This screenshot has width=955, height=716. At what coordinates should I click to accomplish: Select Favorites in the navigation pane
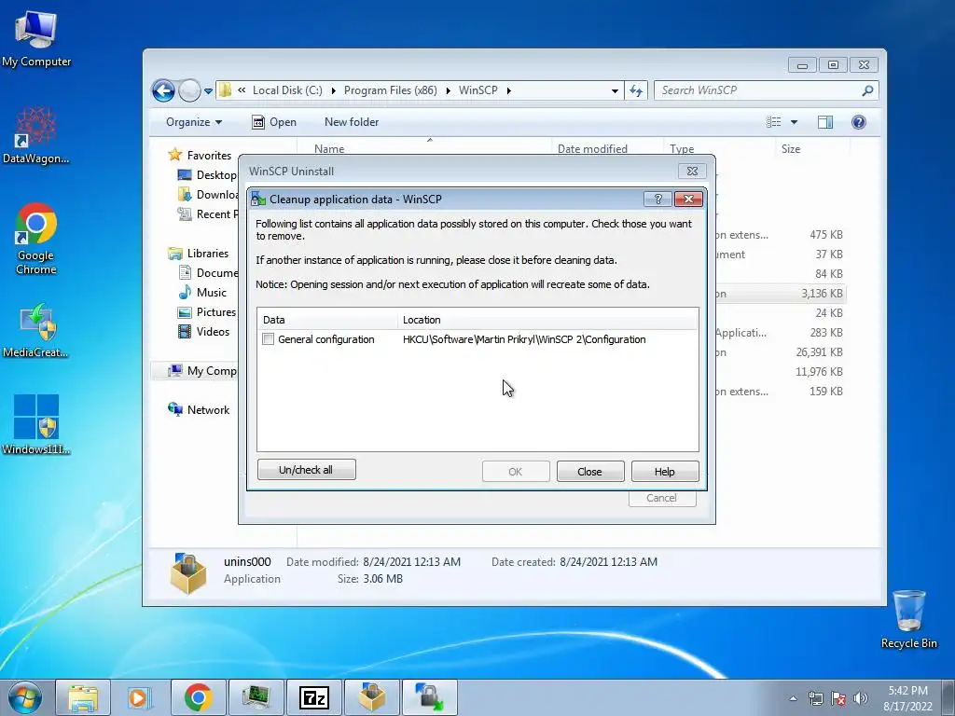tap(201, 155)
